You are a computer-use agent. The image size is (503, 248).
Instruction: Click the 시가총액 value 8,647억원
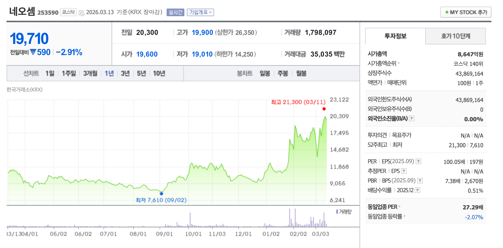[x=470, y=54]
